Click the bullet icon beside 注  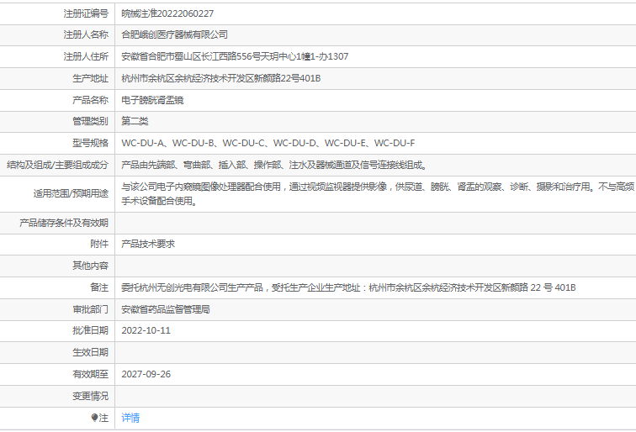tap(94, 418)
